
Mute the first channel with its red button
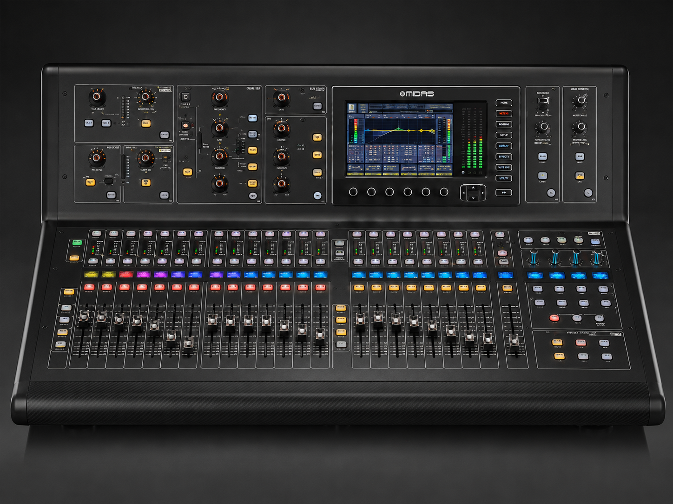pyautogui.click(x=89, y=288)
